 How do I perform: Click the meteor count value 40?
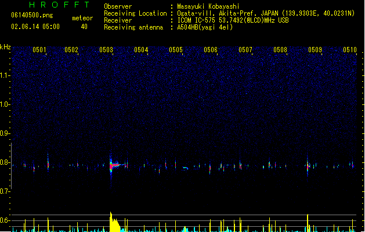(84, 27)
